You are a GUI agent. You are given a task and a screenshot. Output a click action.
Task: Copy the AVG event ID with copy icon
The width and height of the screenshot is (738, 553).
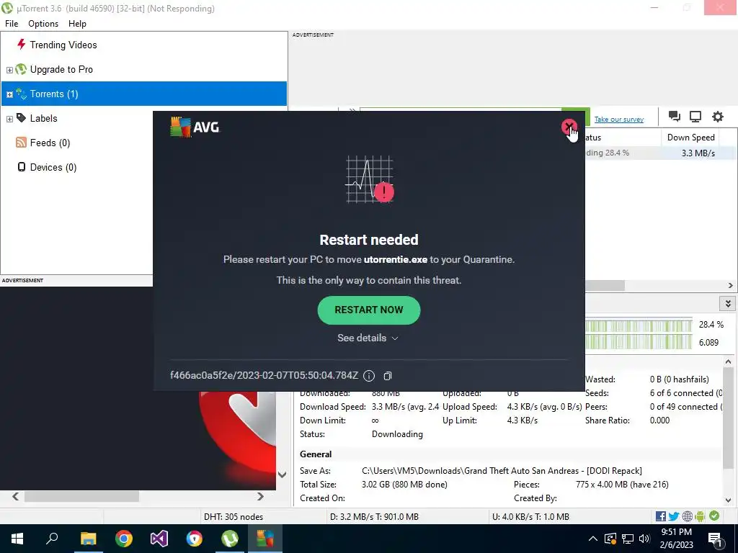[387, 376]
